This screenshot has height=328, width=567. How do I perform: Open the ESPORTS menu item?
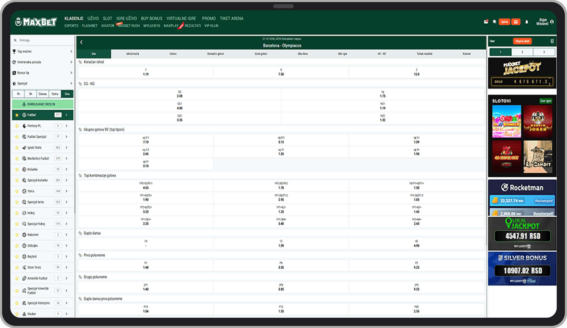coord(71,26)
